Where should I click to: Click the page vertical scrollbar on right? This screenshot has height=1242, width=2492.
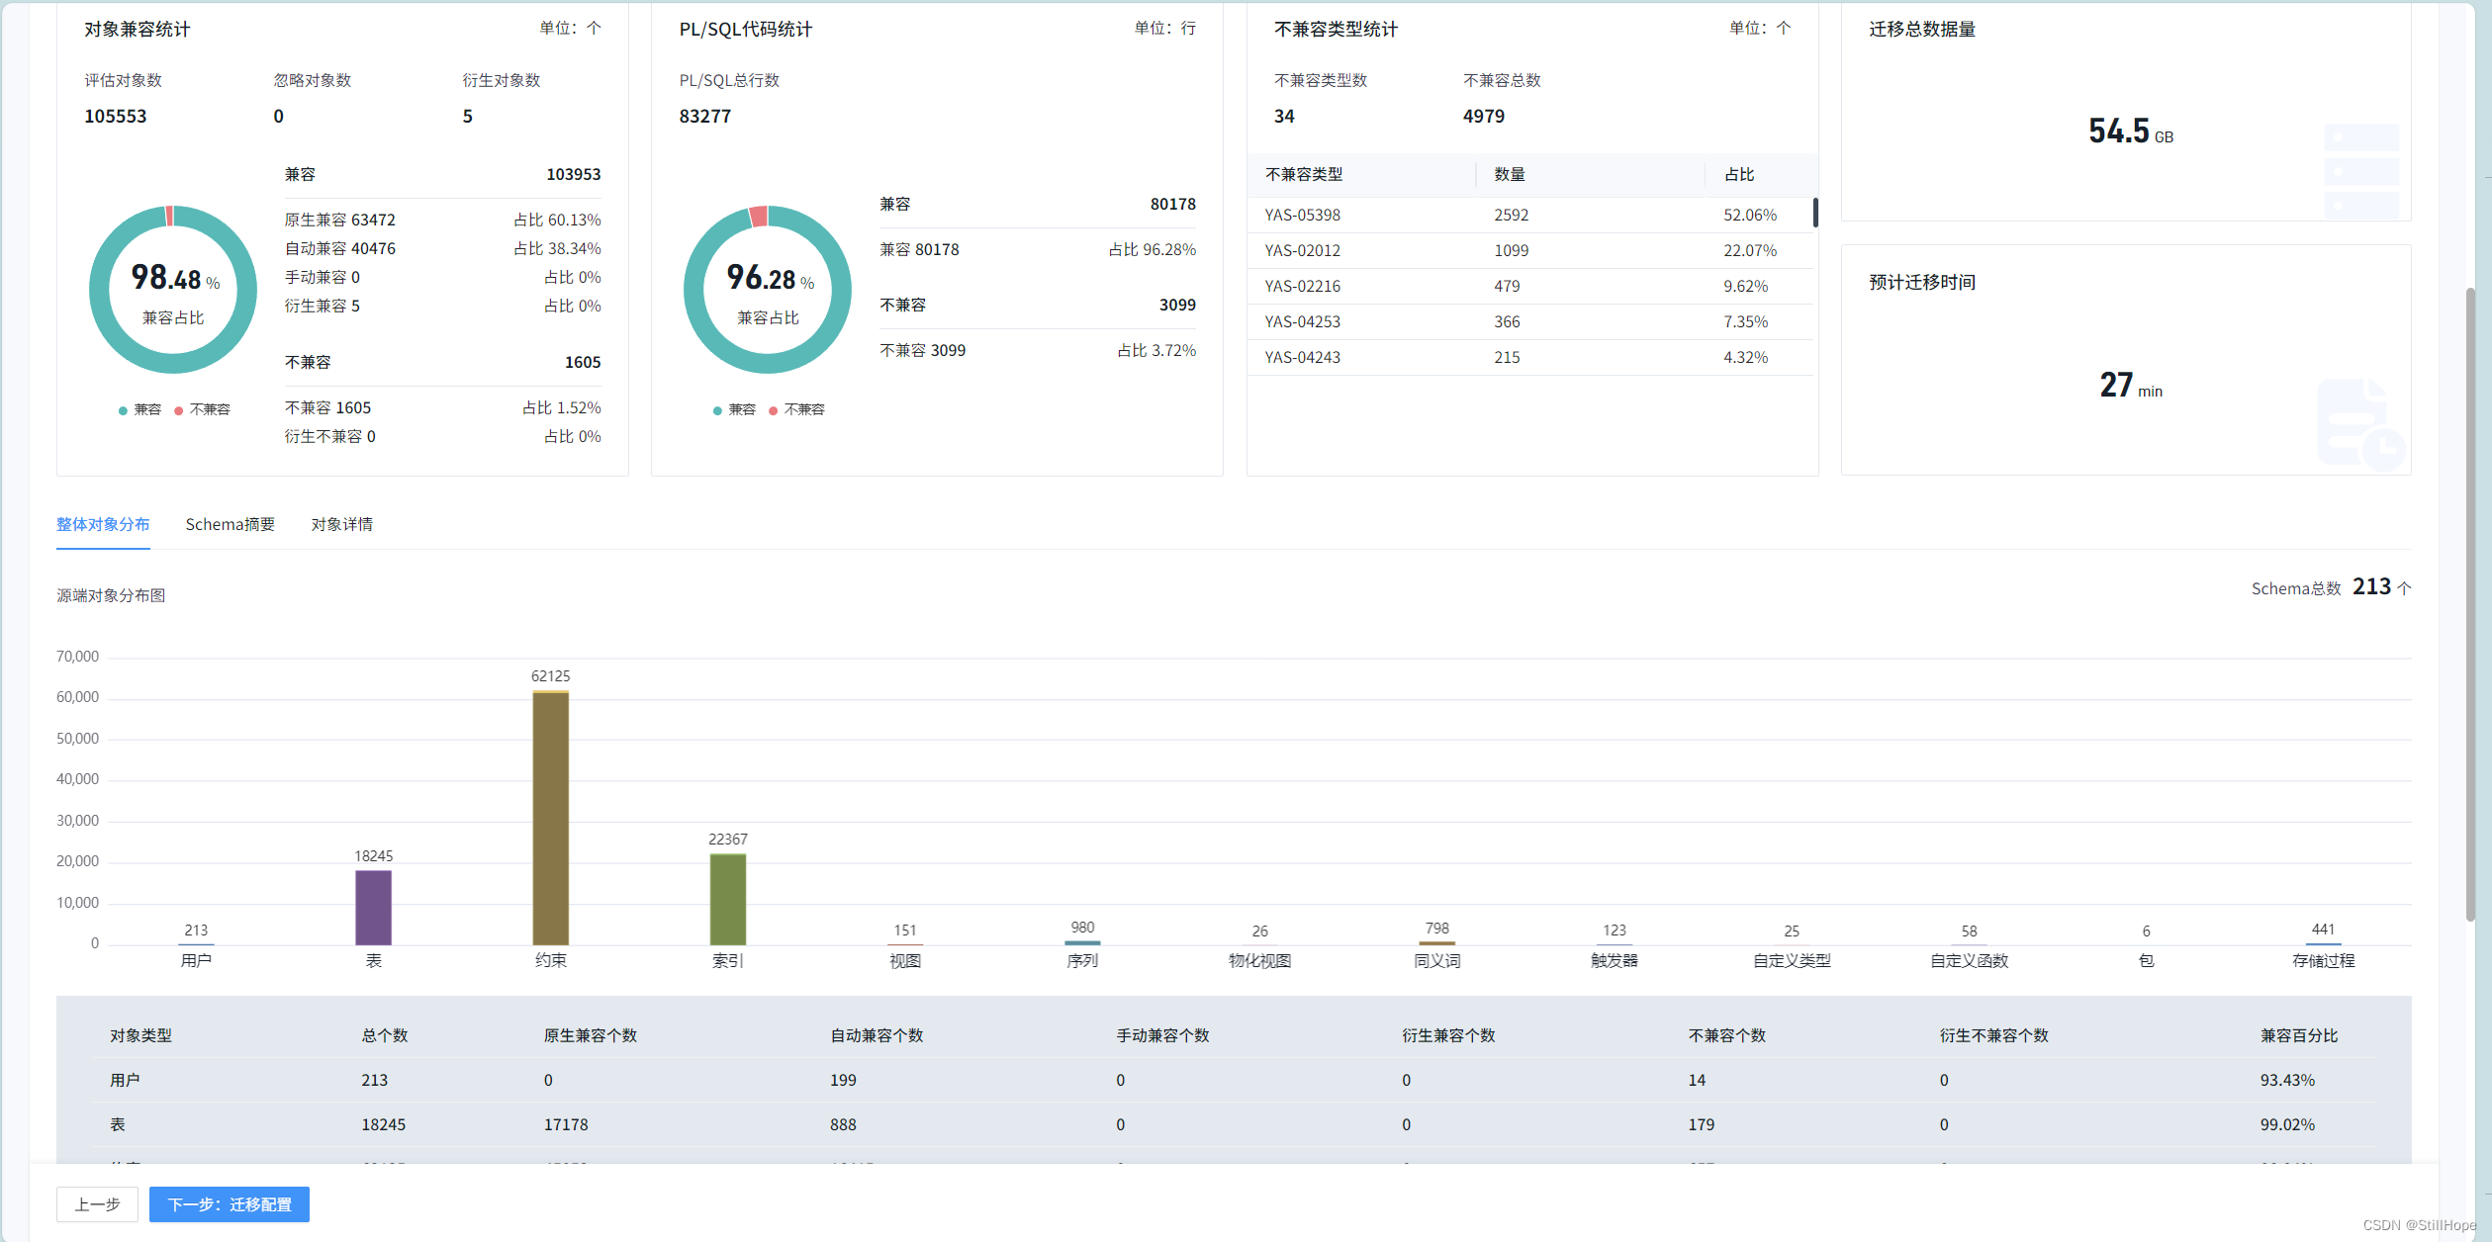click(2469, 603)
